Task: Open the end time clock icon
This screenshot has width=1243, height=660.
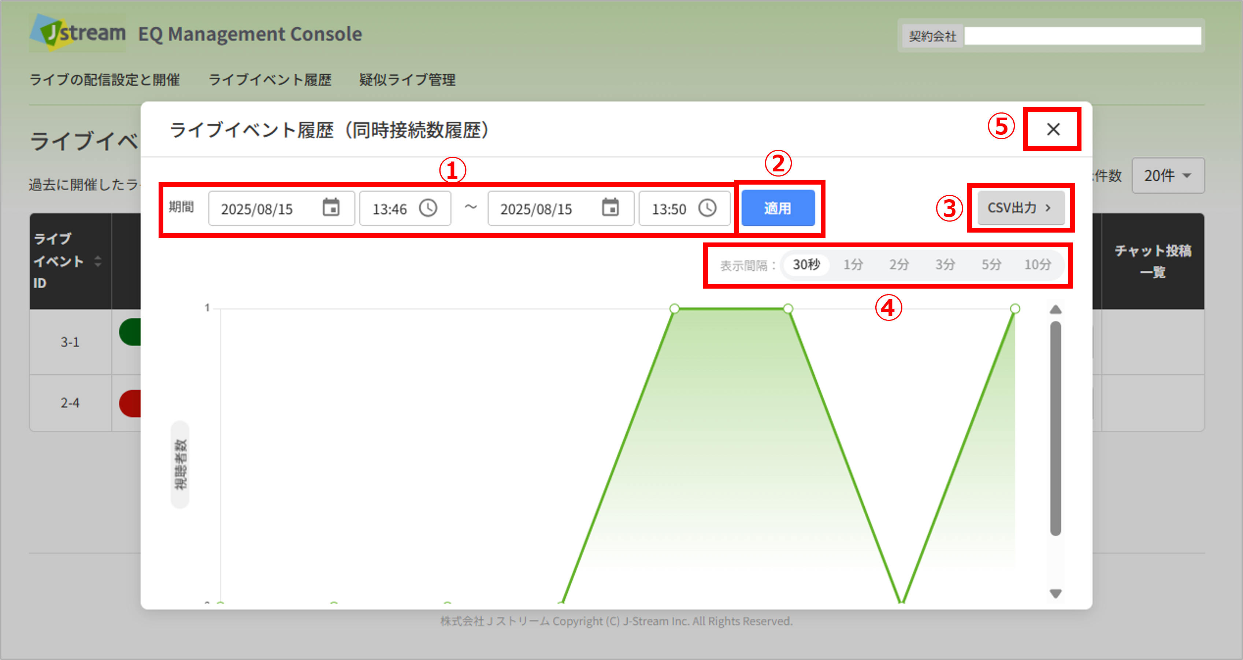Action: tap(708, 208)
